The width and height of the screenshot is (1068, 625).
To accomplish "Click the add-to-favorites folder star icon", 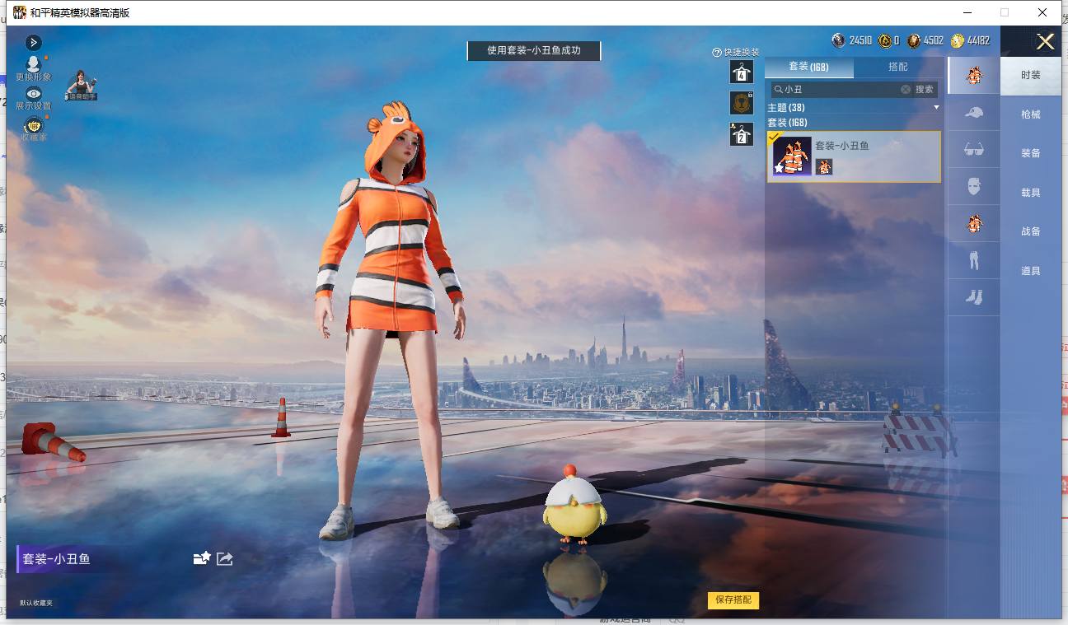I will 202,558.
